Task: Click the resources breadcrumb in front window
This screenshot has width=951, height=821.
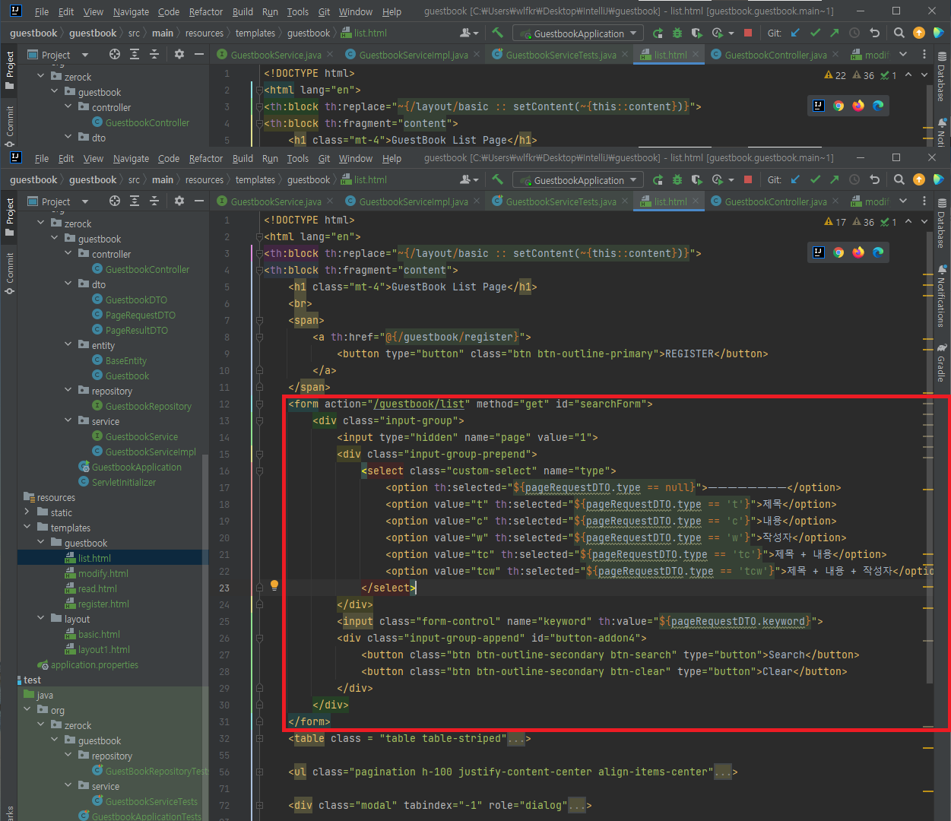Action: point(204,180)
